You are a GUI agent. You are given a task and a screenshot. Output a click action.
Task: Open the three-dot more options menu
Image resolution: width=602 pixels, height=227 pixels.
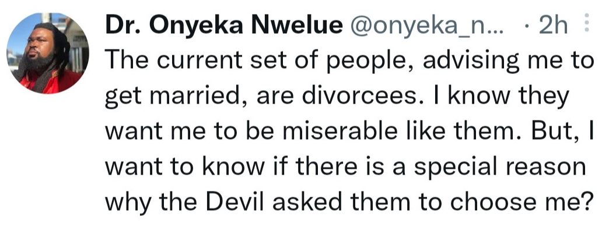(x=586, y=24)
